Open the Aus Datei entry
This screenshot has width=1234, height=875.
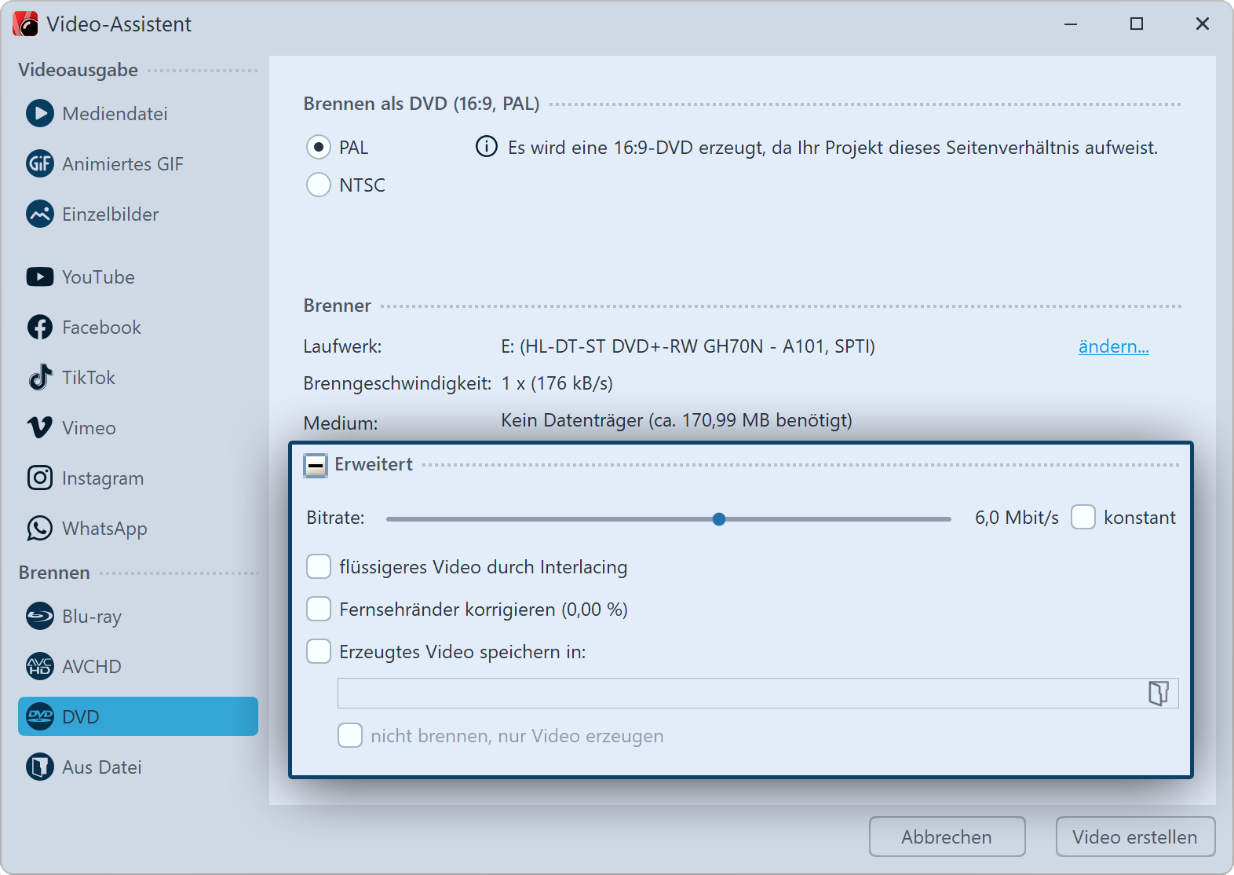(101, 767)
